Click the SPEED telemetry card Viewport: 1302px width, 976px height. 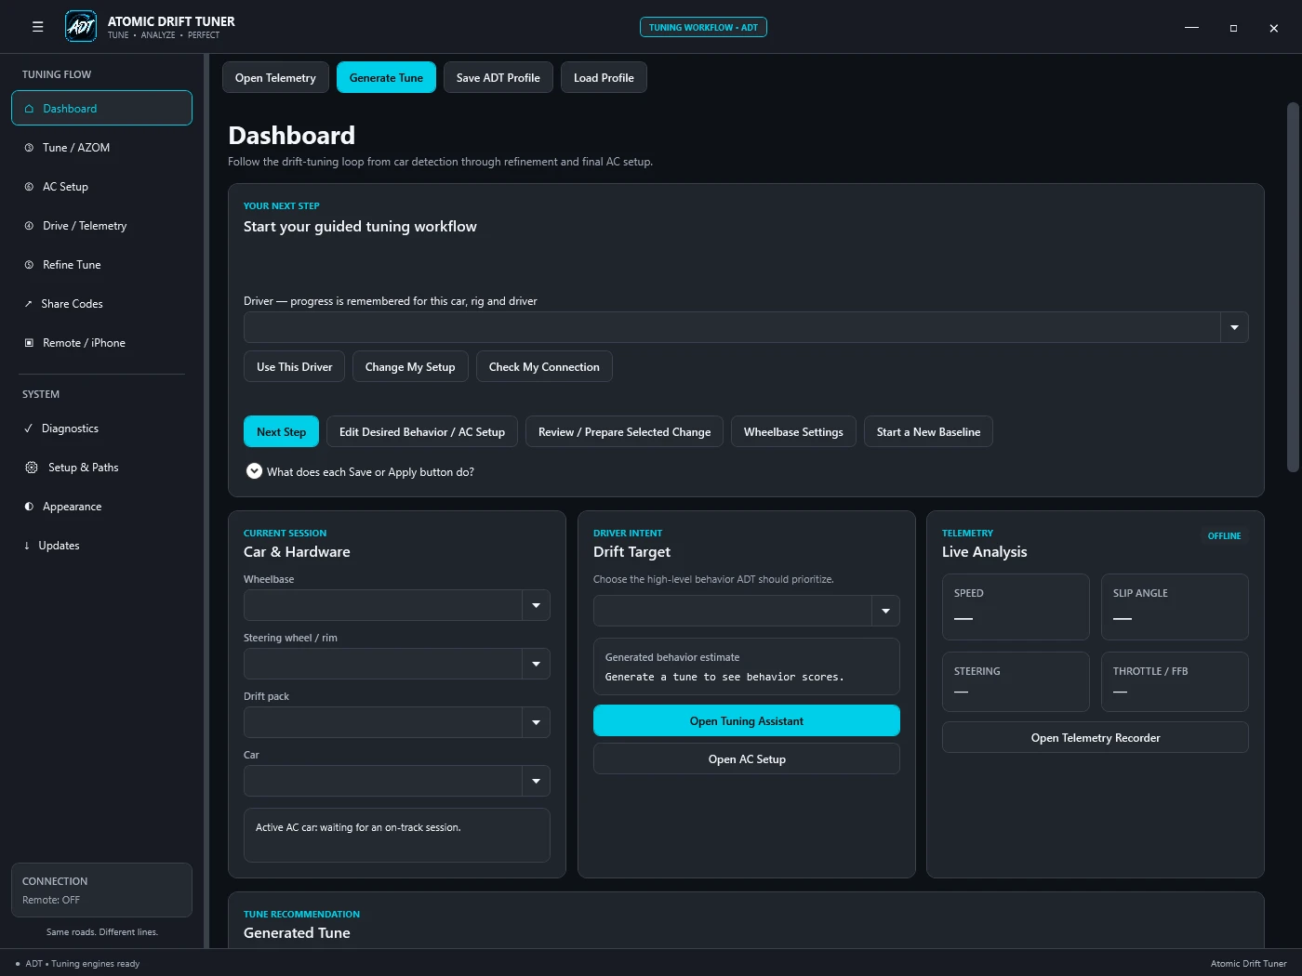point(1016,607)
